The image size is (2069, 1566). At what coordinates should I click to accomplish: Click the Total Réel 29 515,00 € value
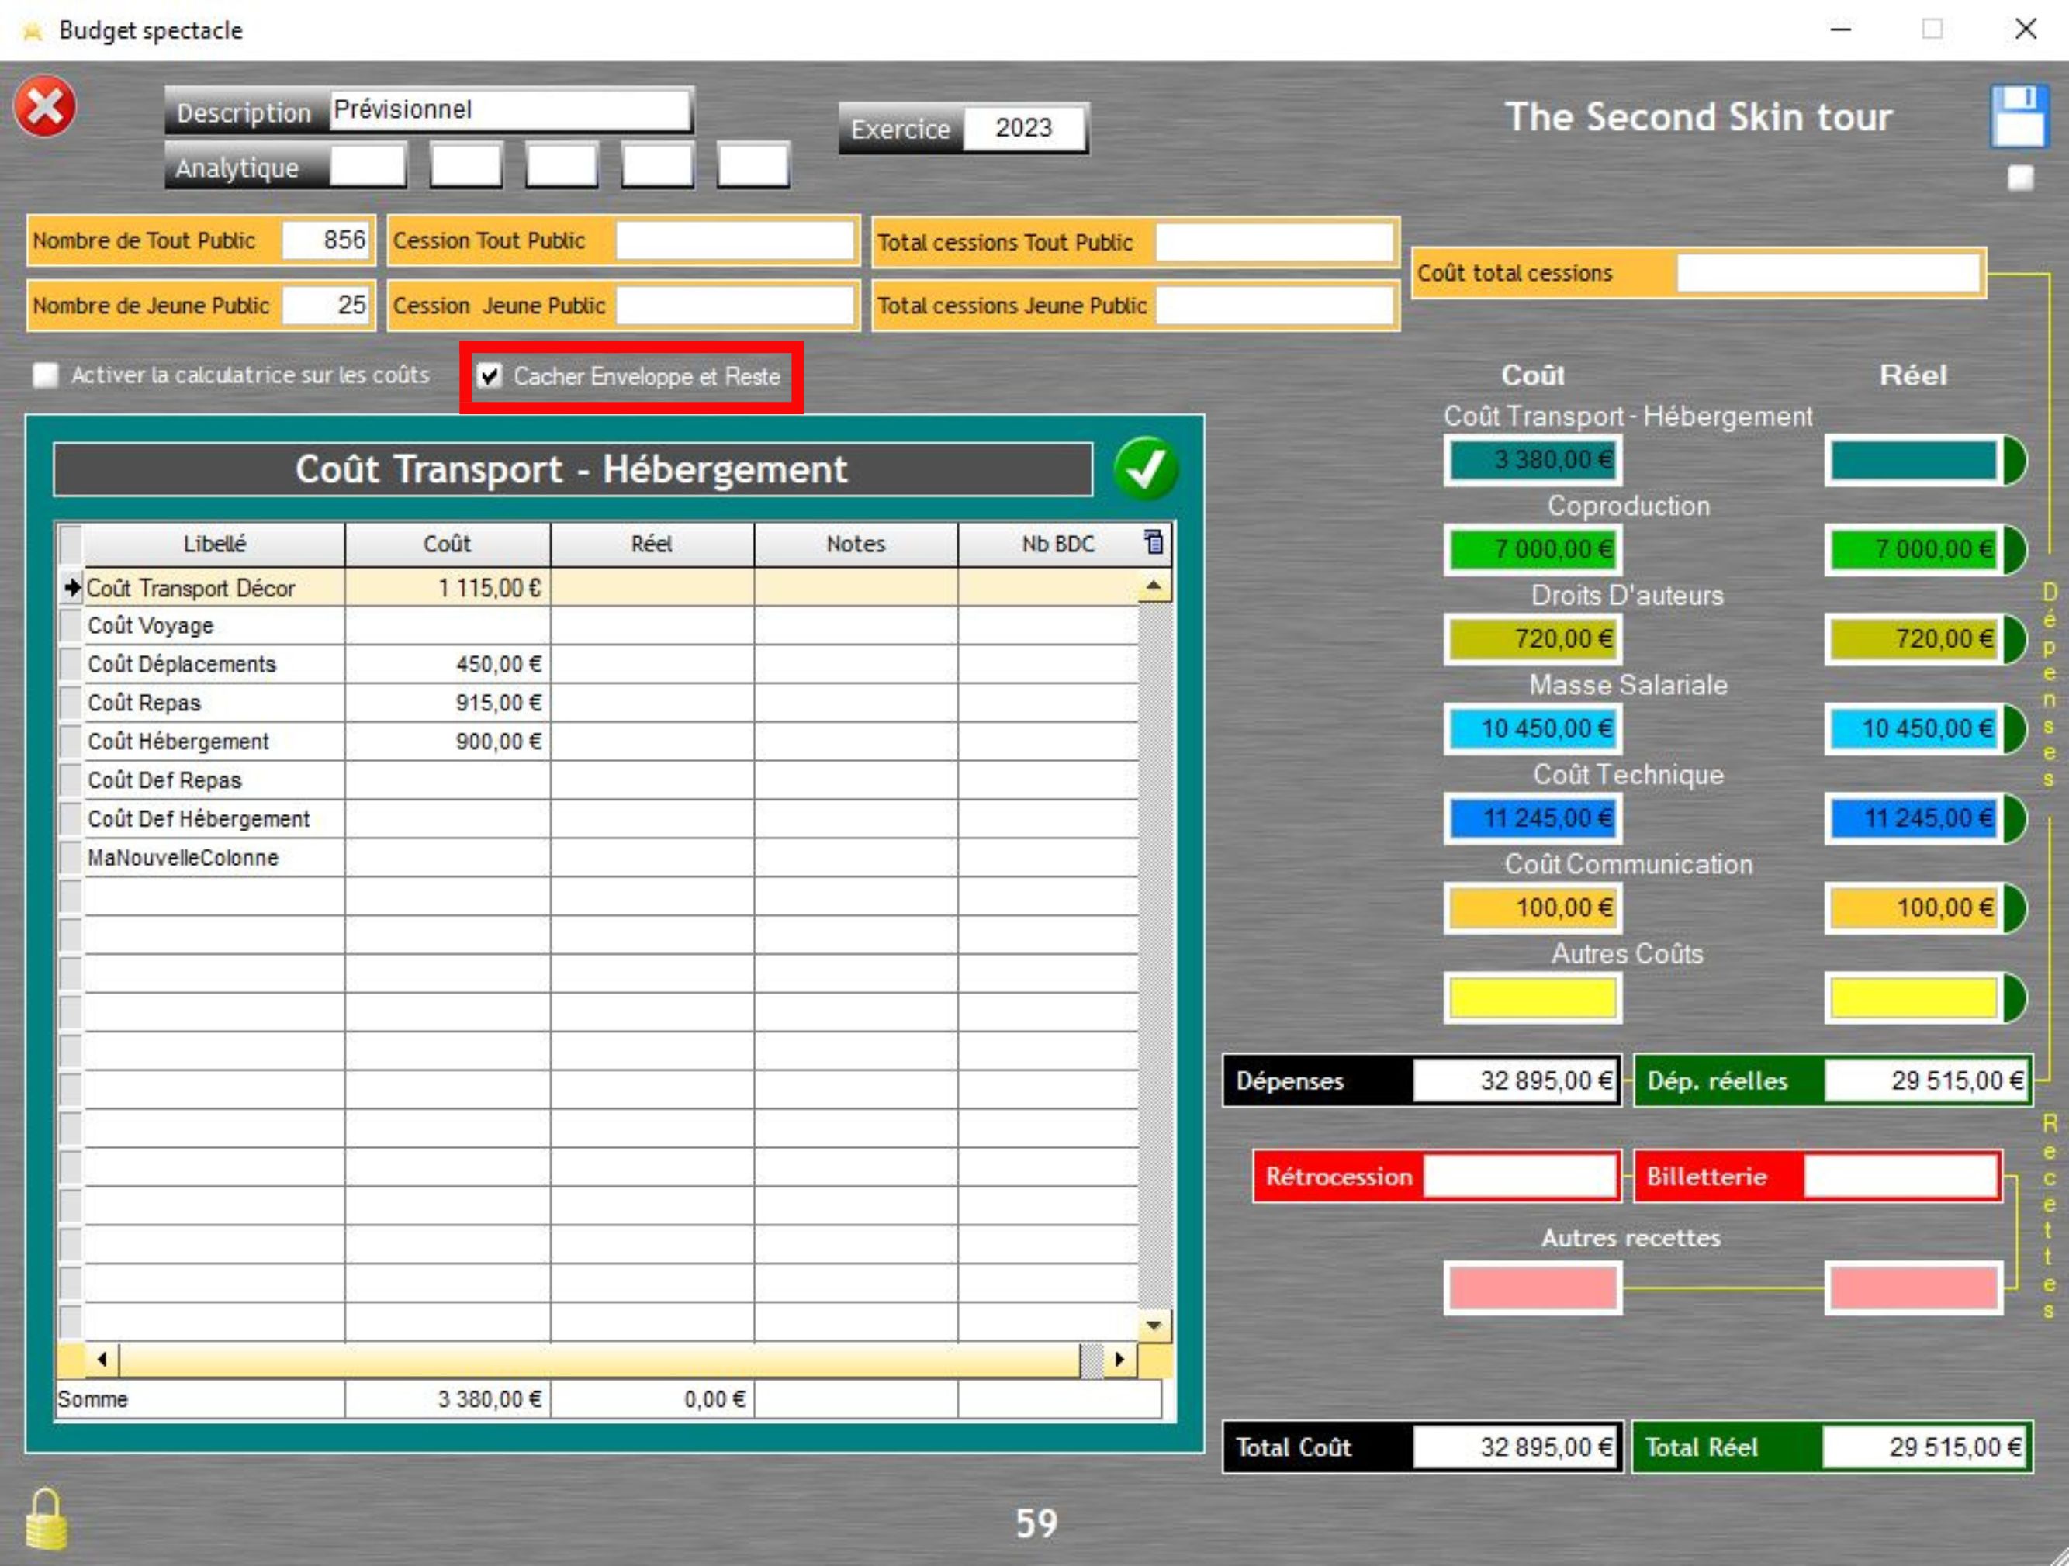(1924, 1447)
